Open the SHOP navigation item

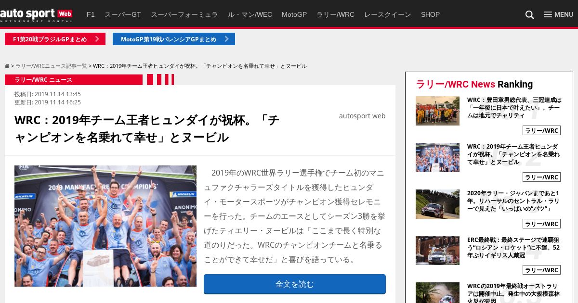[x=430, y=14]
